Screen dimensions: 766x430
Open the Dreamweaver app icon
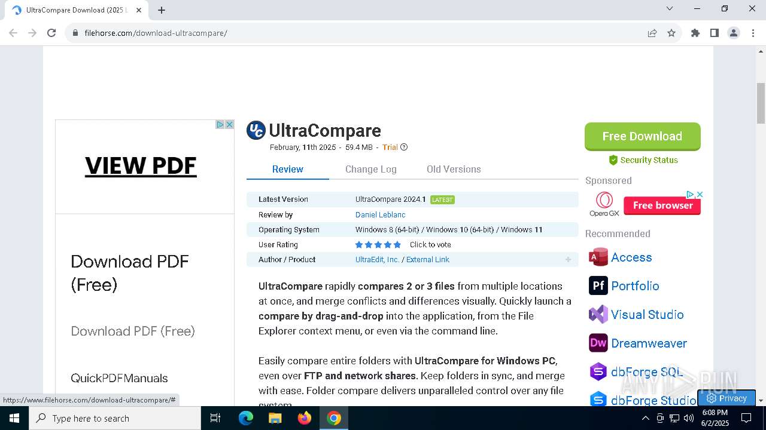click(x=598, y=343)
